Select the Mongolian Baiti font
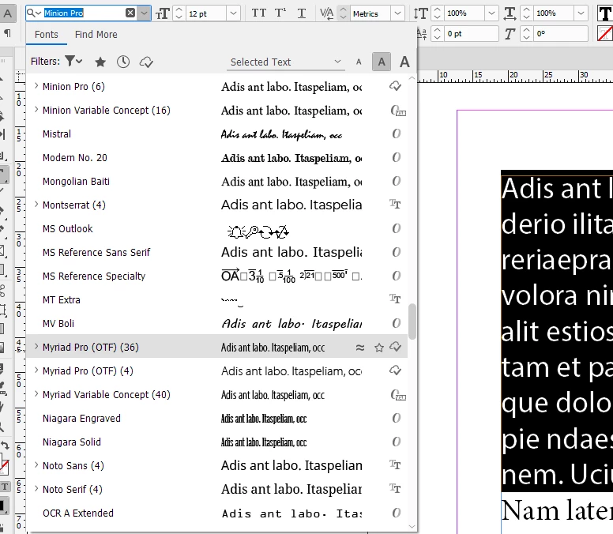Image resolution: width=613 pixels, height=534 pixels. point(216,182)
